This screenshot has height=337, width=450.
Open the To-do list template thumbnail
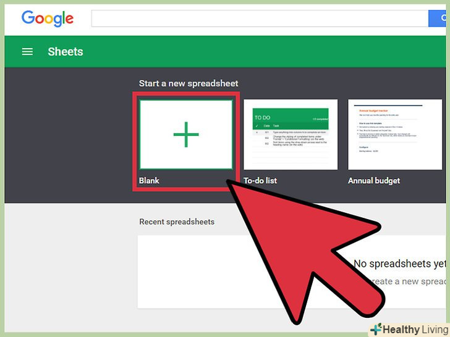[x=291, y=135]
